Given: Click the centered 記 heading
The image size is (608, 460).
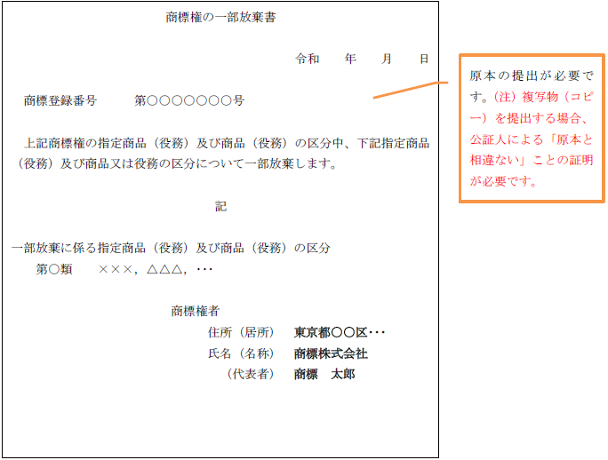Looking at the screenshot, I should click(x=220, y=206).
